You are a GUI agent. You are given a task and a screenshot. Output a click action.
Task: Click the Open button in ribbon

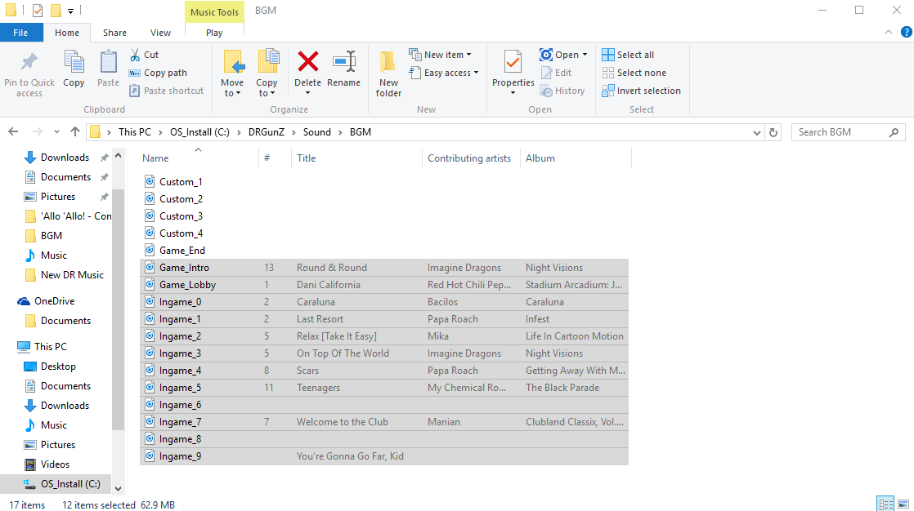559,55
